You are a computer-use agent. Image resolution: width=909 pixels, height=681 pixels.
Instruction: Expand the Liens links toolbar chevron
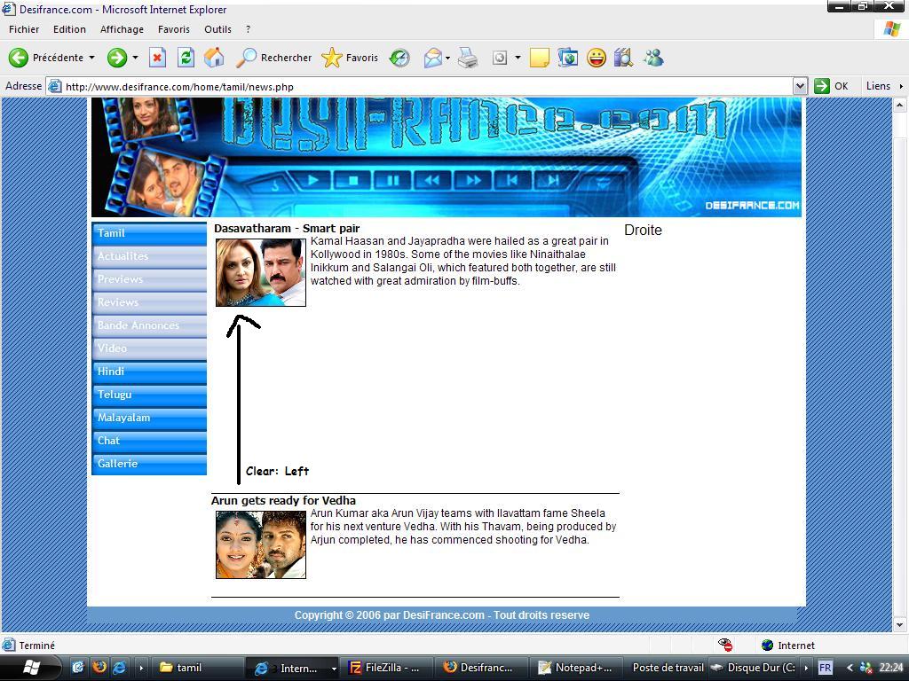[901, 86]
